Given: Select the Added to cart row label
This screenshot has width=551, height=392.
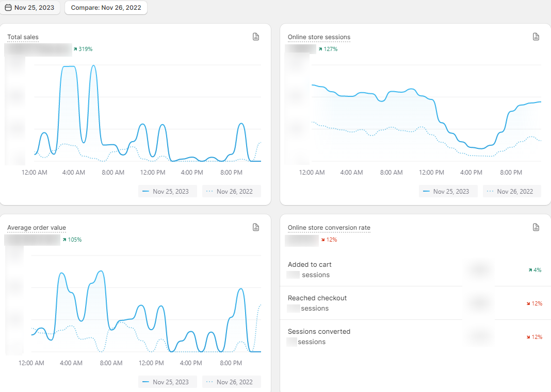Looking at the screenshot, I should coord(310,265).
